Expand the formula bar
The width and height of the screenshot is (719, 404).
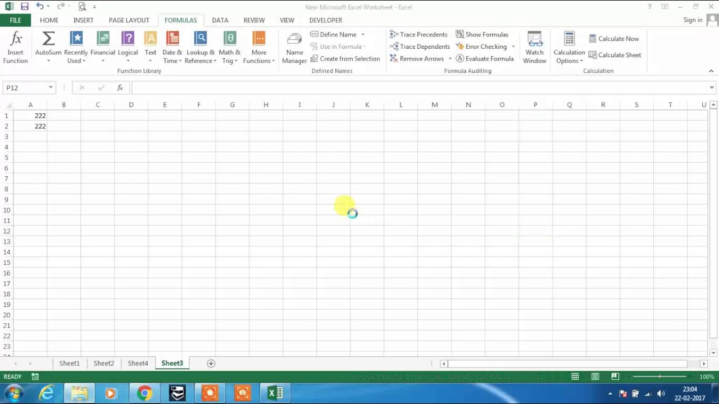(x=712, y=88)
